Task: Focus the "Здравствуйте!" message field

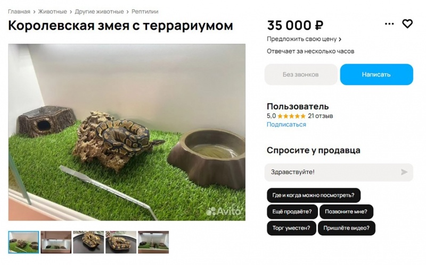Action: tap(339, 172)
